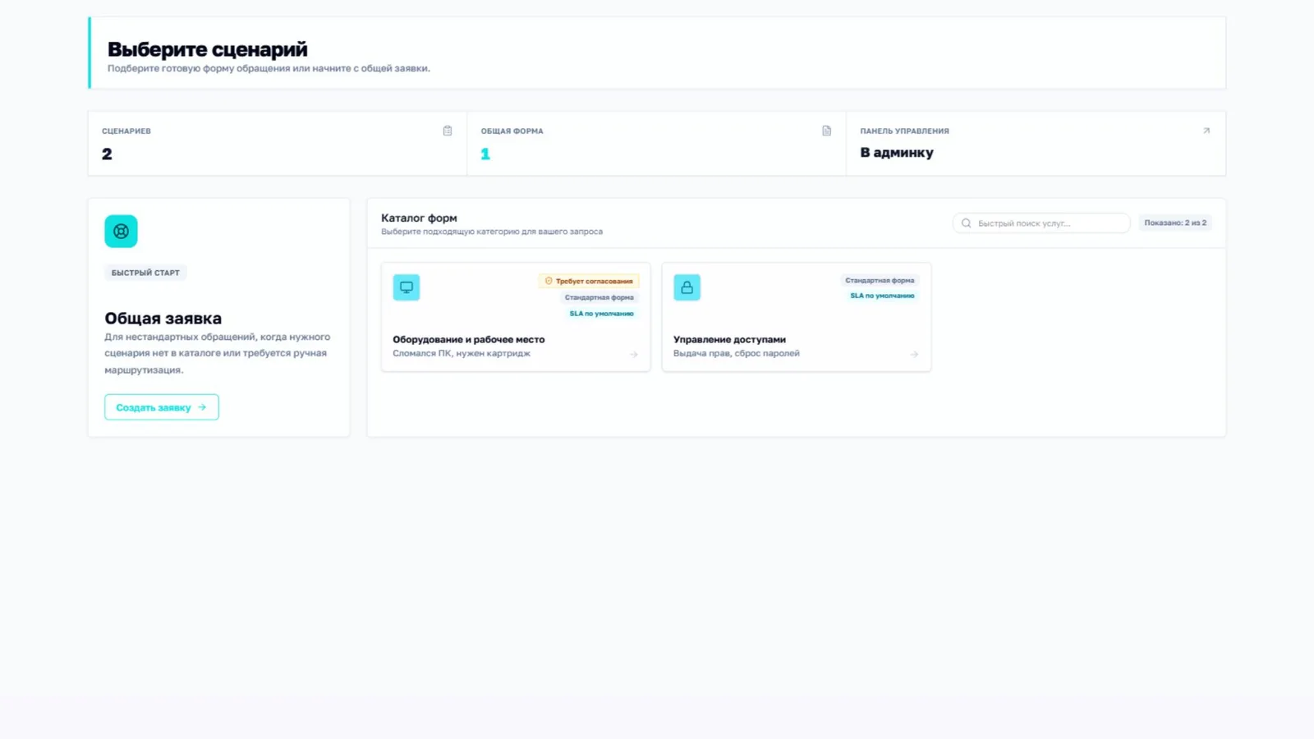Image resolution: width=1314 pixels, height=739 pixels.
Task: Click Выберите подходящую категорию subtitle
Action: (x=492, y=232)
